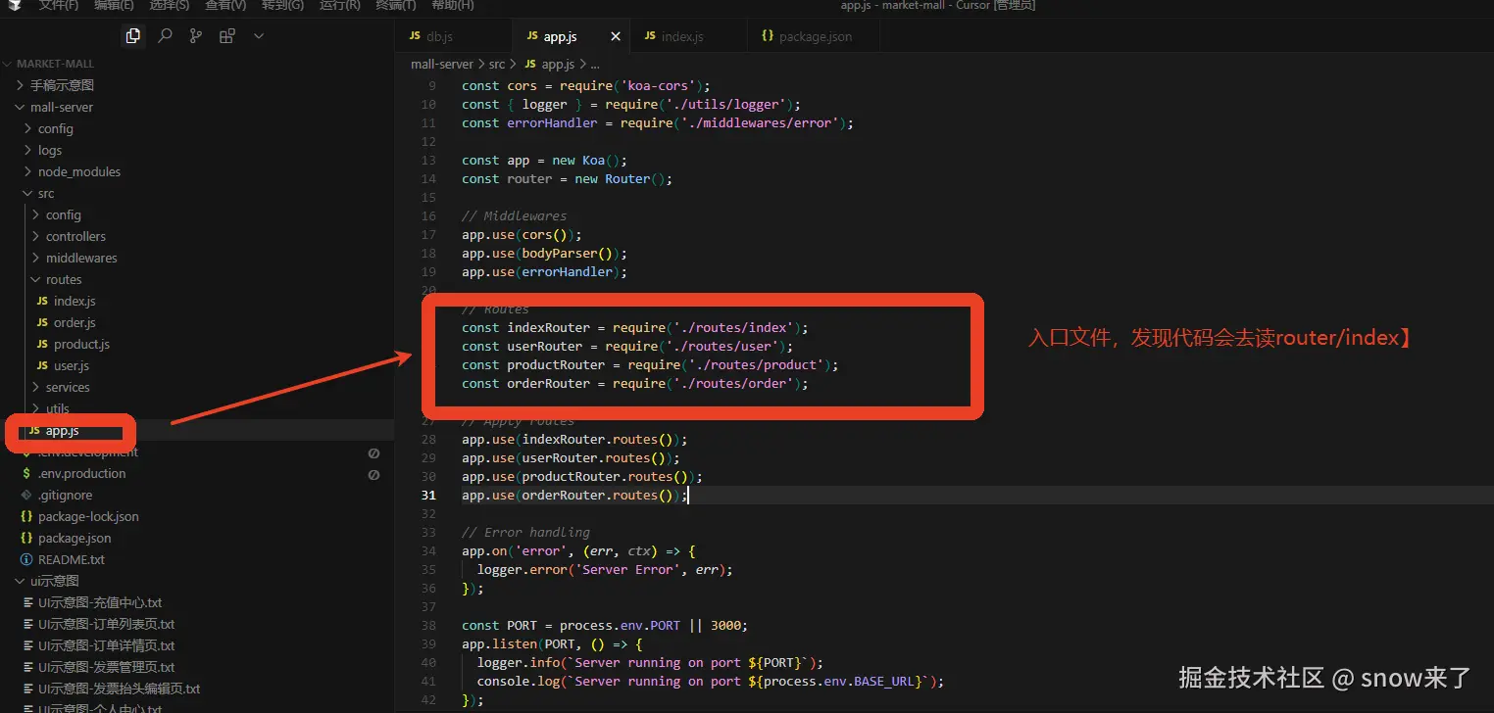The width and height of the screenshot is (1494, 713).
Task: Click the '// Error handling' comment
Action: click(x=525, y=532)
